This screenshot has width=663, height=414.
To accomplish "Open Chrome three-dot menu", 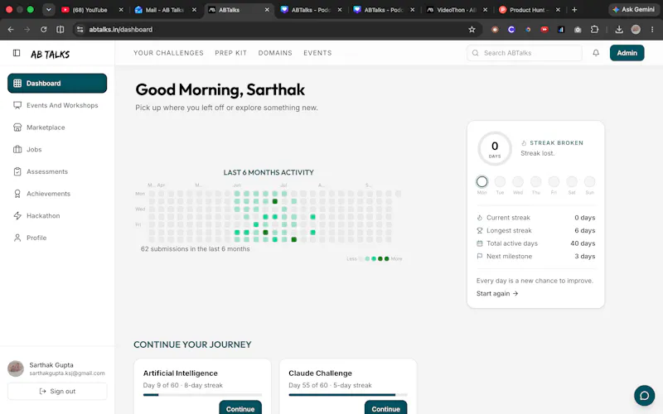I will pyautogui.click(x=652, y=29).
